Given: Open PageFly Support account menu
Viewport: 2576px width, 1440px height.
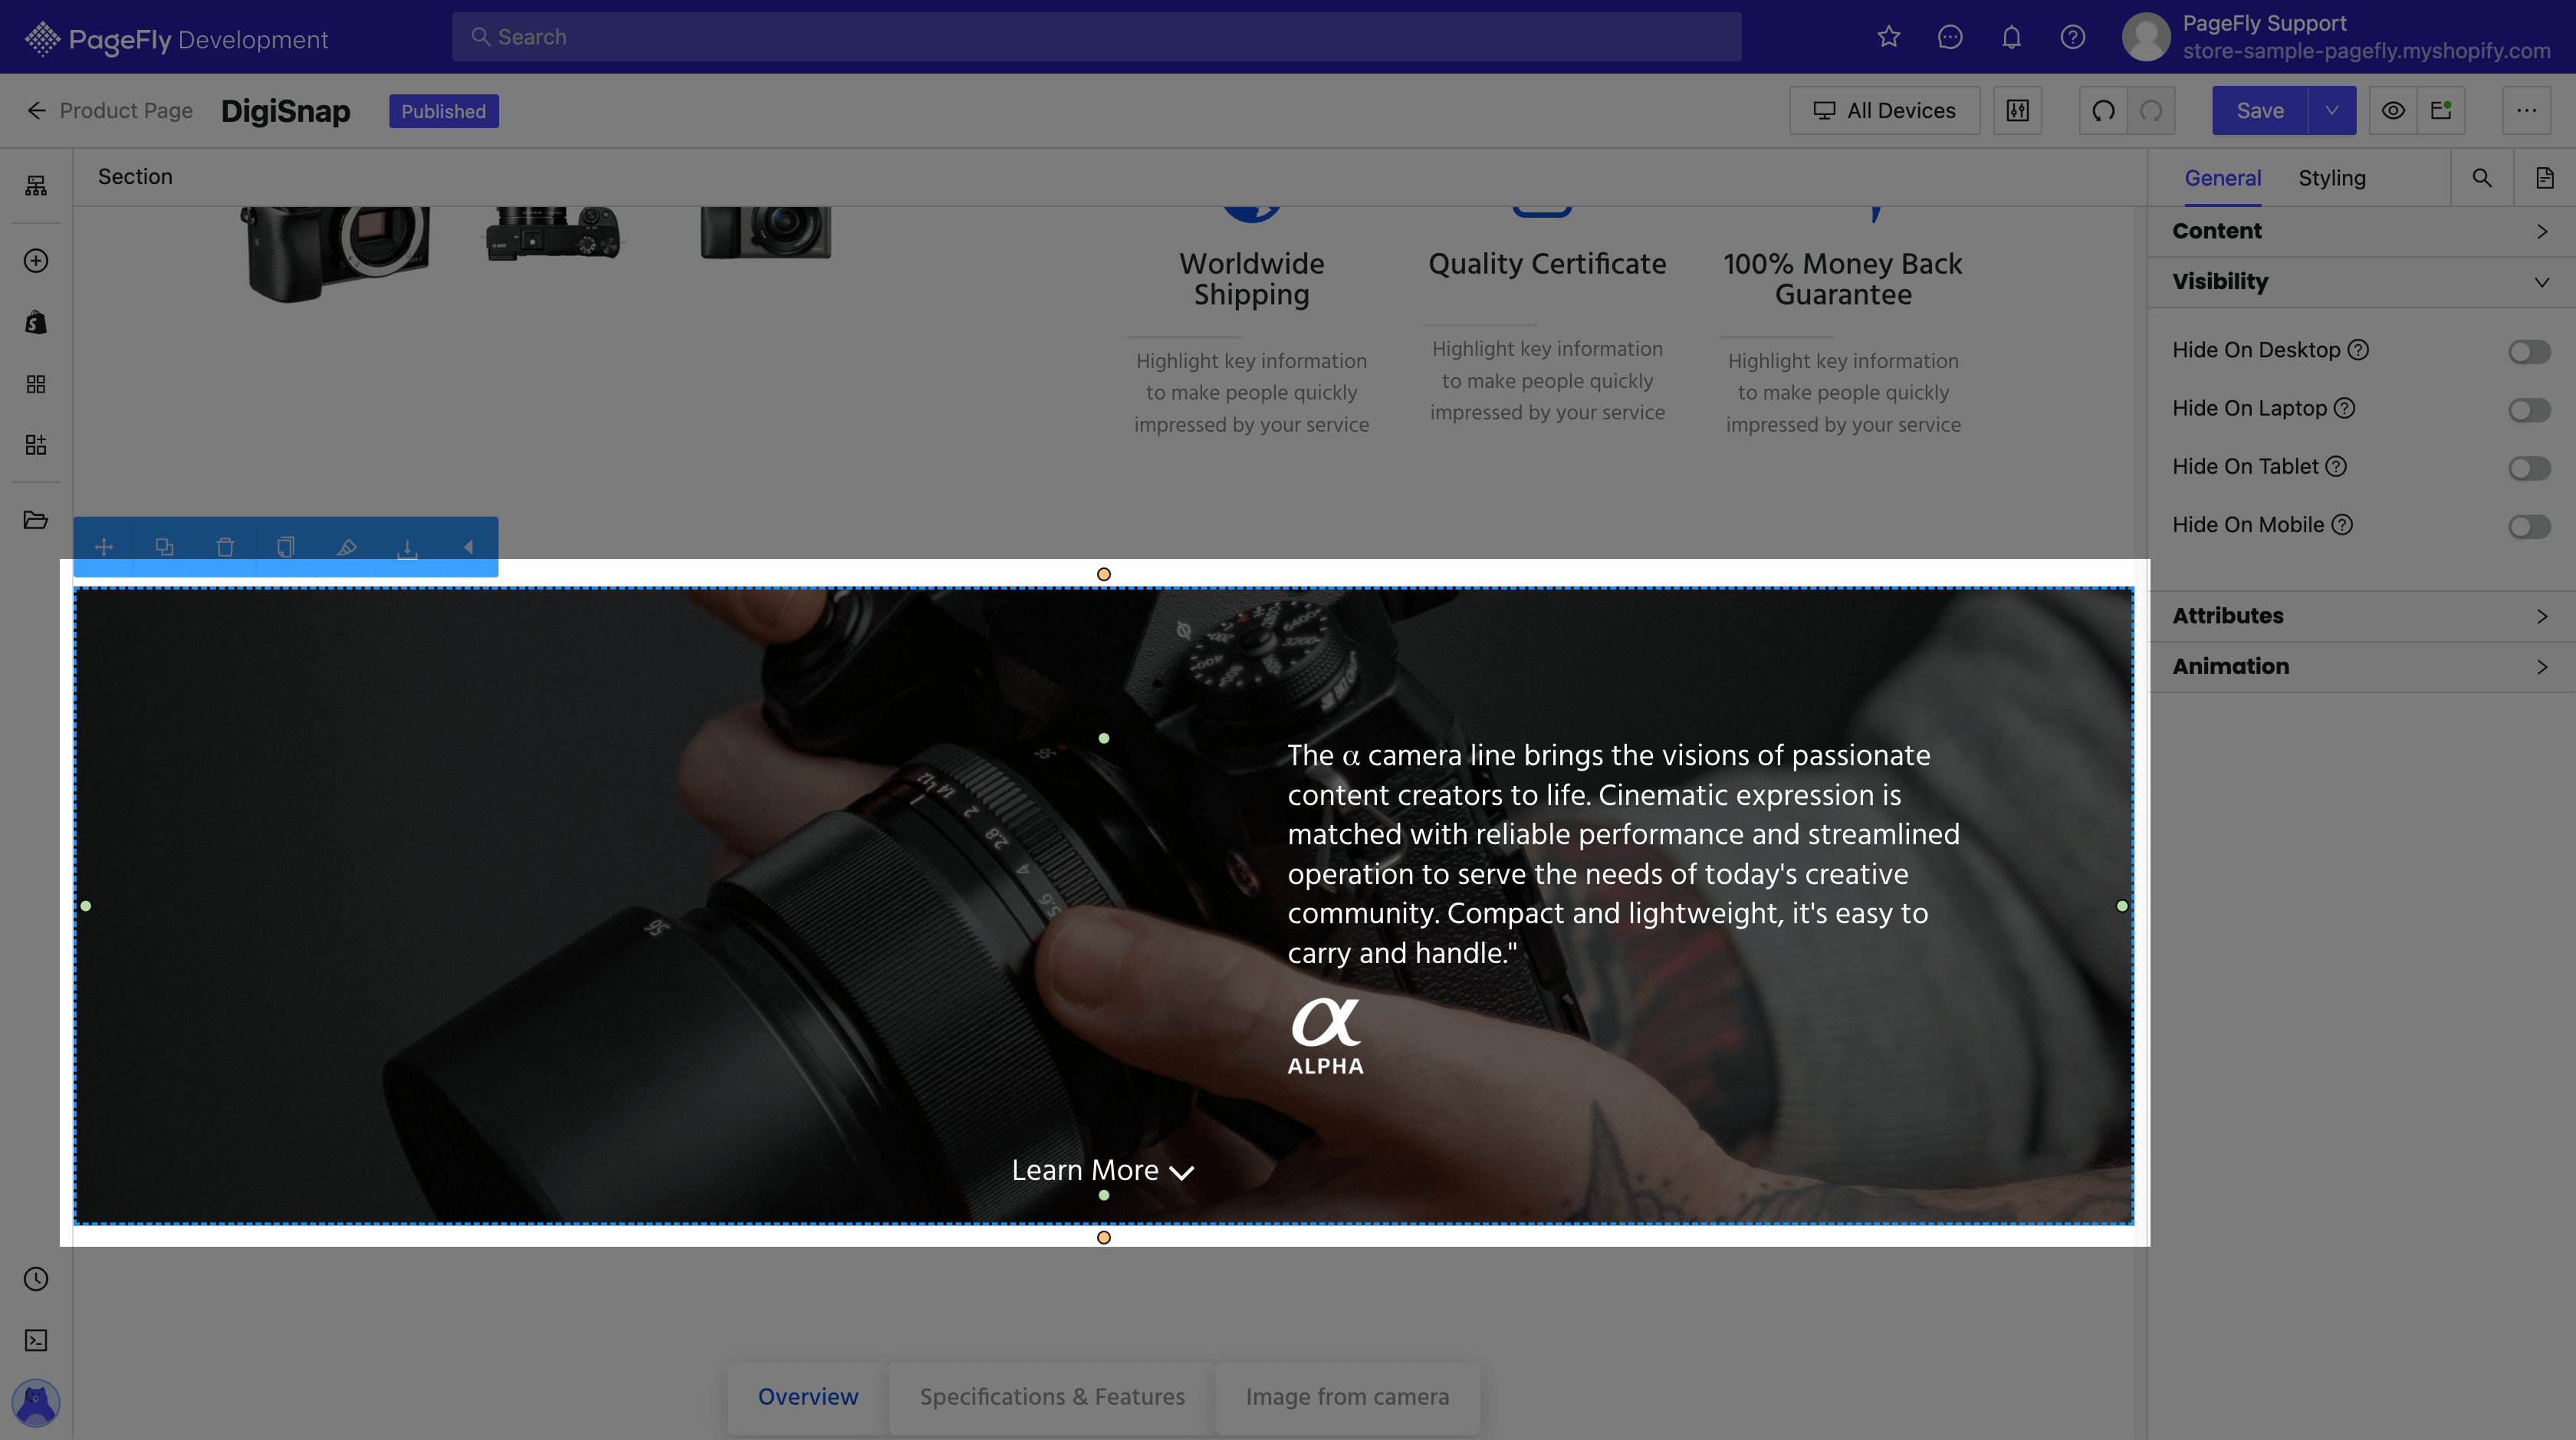Looking at the screenshot, I should (2336, 37).
